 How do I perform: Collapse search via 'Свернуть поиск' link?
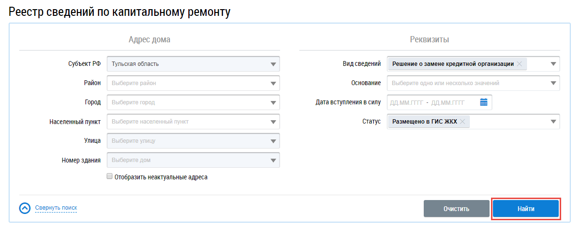pyautogui.click(x=56, y=208)
